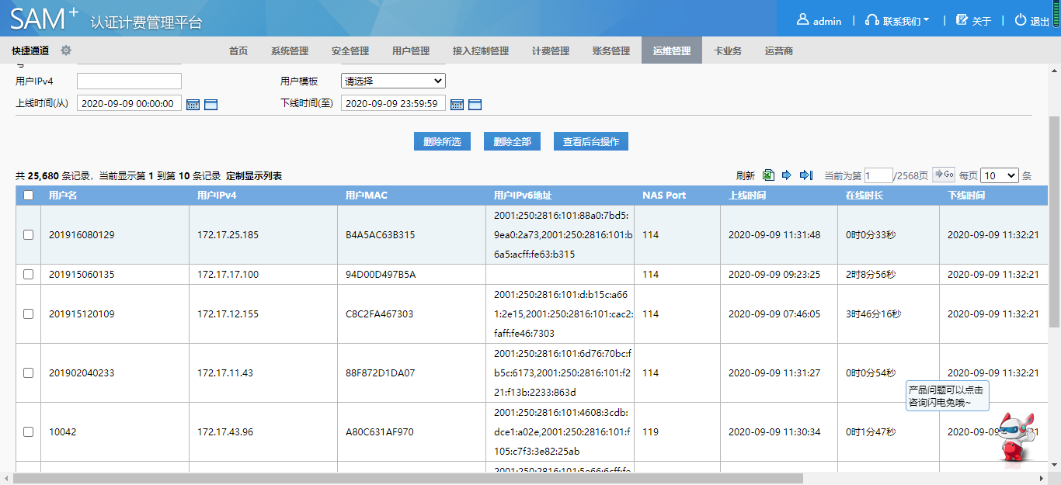Open calendar picker for 上线时间(从)

(x=193, y=104)
